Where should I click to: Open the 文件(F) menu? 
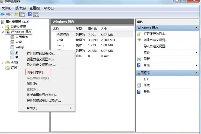pos(6,8)
